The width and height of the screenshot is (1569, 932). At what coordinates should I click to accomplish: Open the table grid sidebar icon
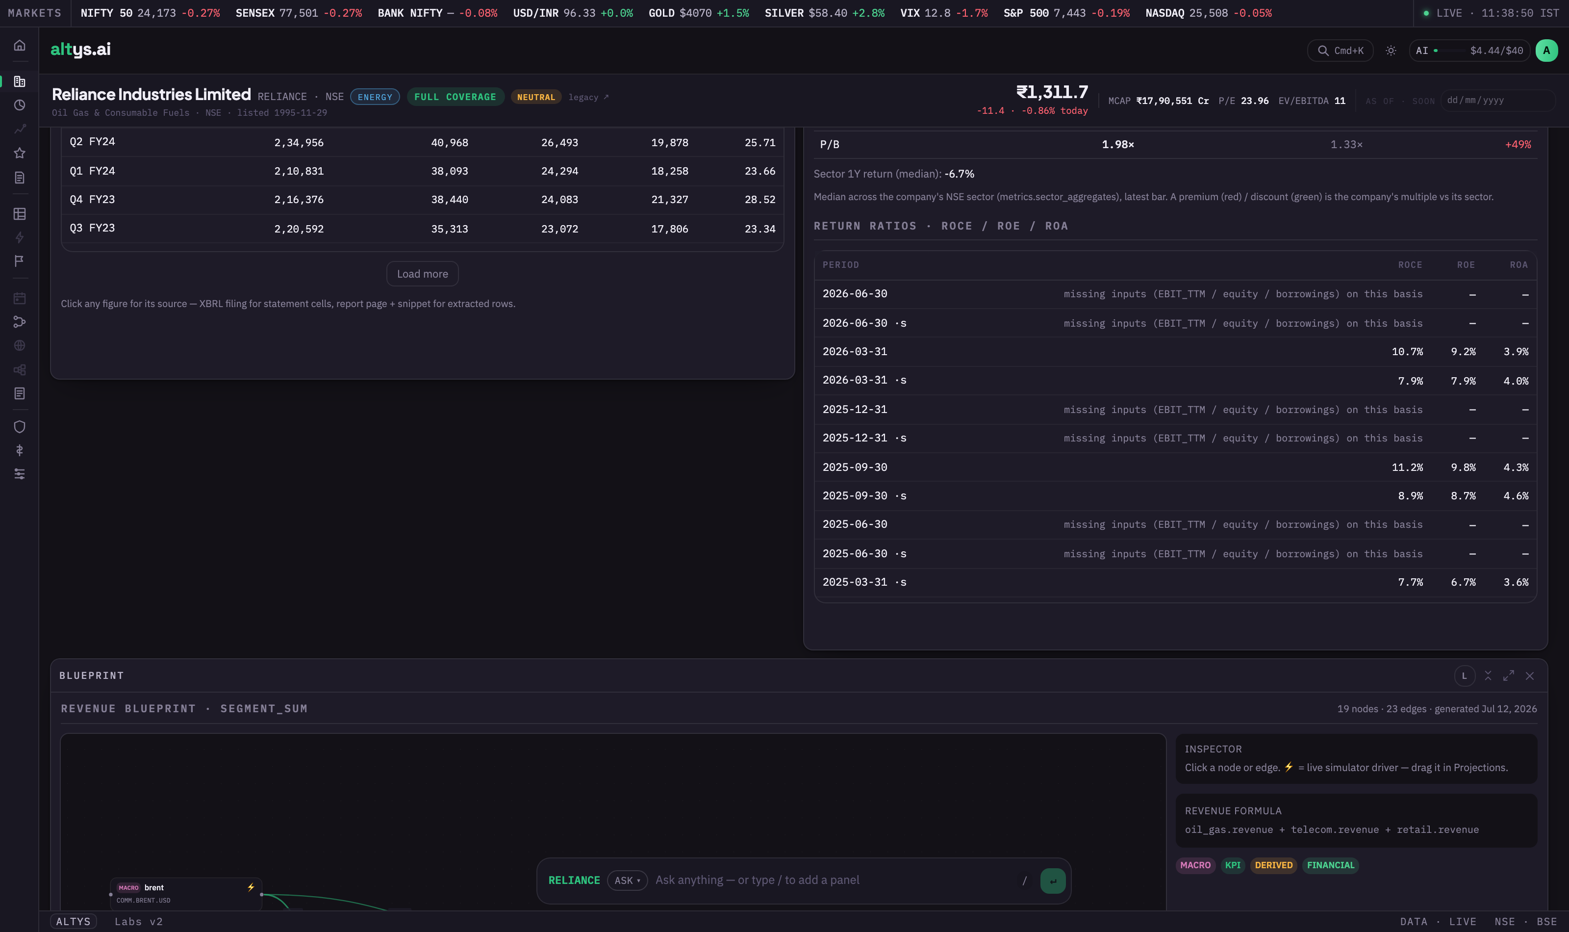tap(20, 214)
